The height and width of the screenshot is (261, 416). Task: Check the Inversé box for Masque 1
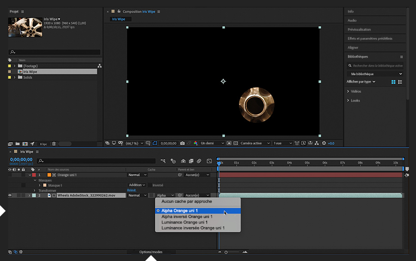tap(149, 185)
